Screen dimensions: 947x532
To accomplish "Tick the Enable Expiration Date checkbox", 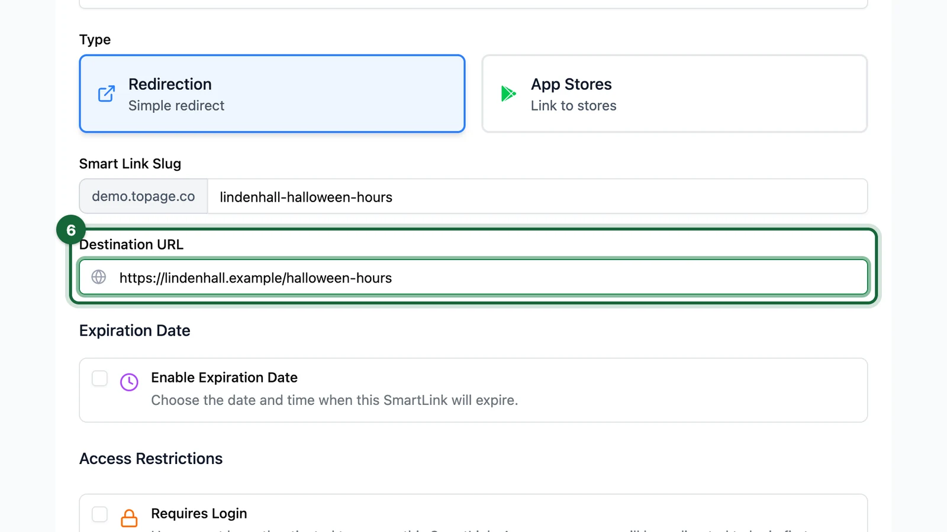I will (x=99, y=378).
